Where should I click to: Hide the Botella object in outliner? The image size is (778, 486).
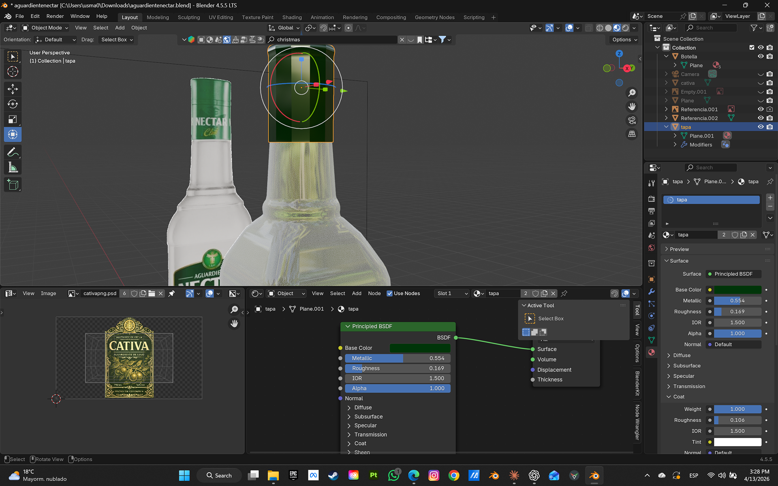[761, 56]
